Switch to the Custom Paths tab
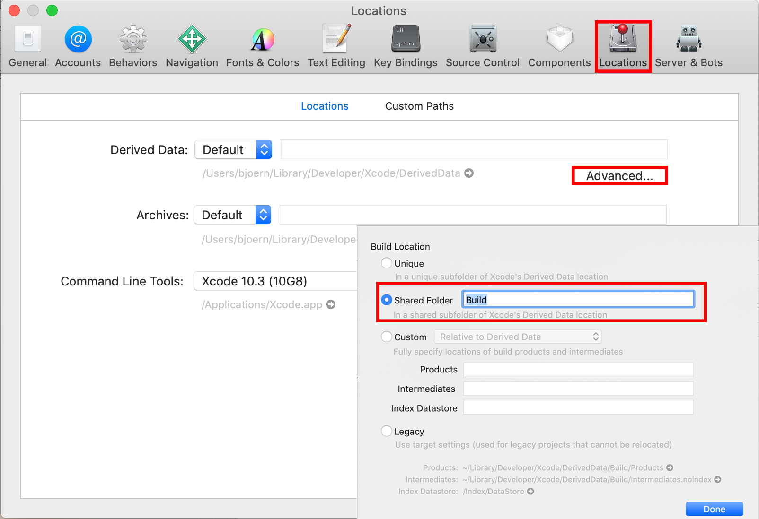759x519 pixels. click(419, 106)
